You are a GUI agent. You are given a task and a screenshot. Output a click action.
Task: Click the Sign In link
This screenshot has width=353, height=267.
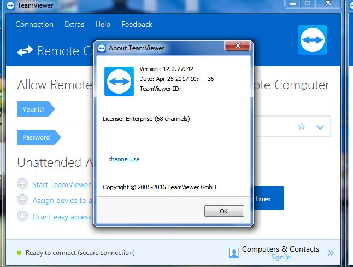coord(281,257)
